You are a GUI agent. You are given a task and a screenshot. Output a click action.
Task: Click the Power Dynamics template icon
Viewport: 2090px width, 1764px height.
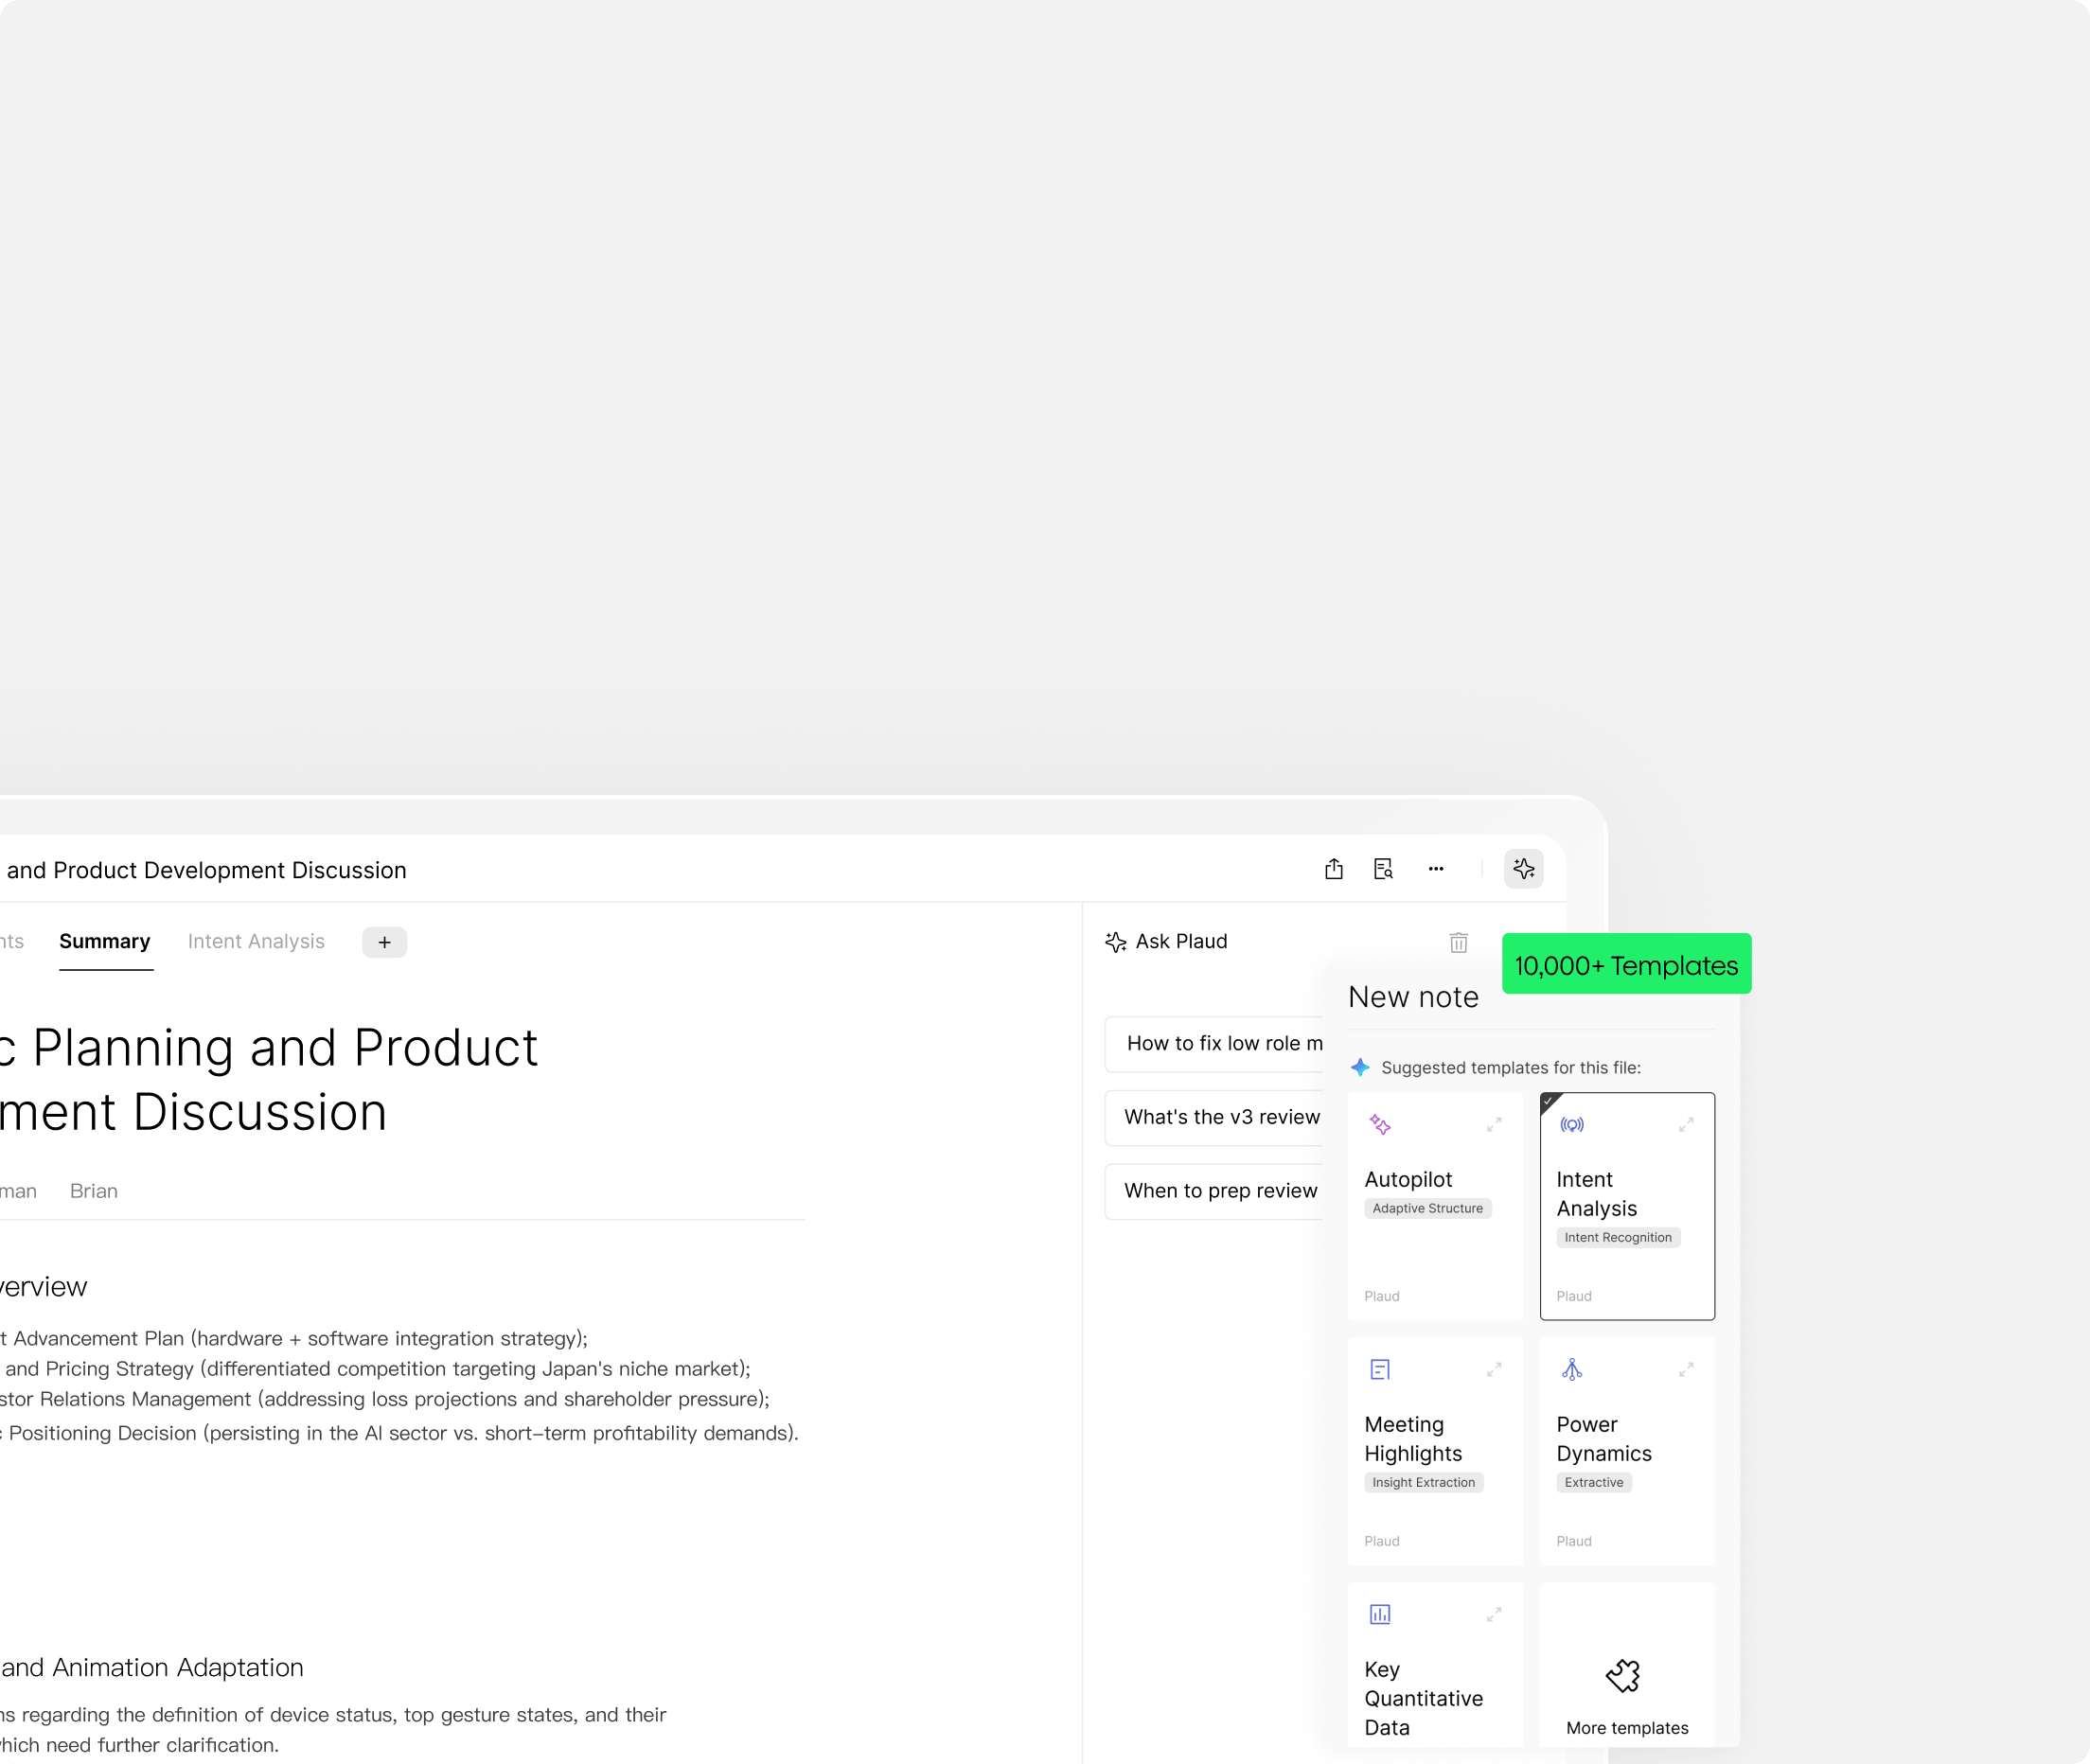pyautogui.click(x=1572, y=1369)
